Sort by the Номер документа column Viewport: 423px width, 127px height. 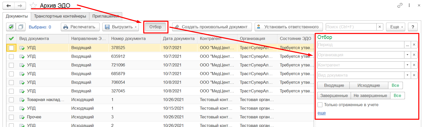point(134,39)
